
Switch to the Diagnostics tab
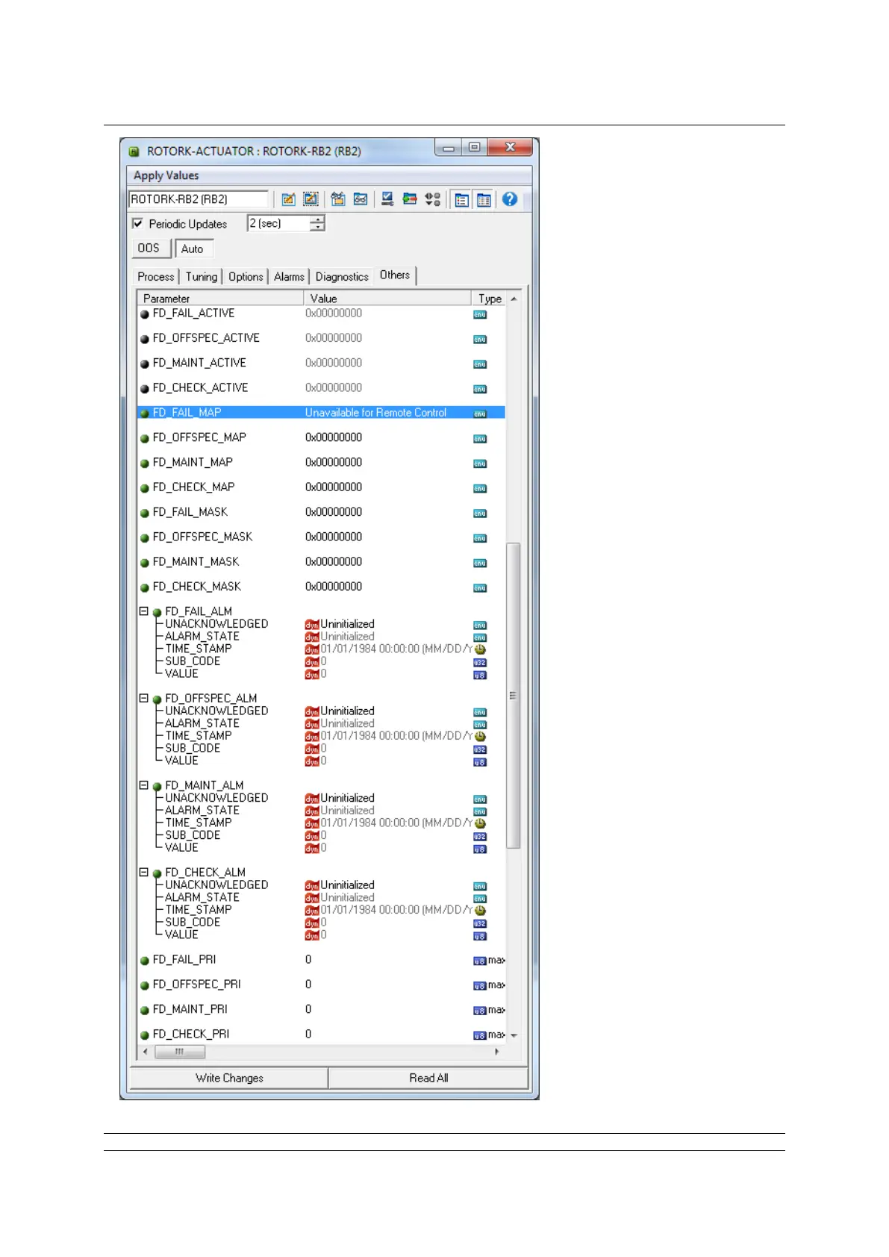pos(342,277)
